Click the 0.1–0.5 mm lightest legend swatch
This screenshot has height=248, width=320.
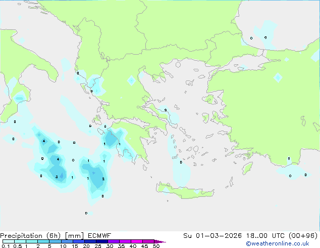(x=9, y=241)
